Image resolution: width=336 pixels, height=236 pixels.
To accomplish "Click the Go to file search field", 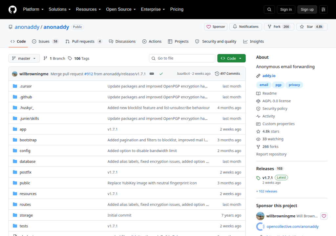I will (x=182, y=58).
